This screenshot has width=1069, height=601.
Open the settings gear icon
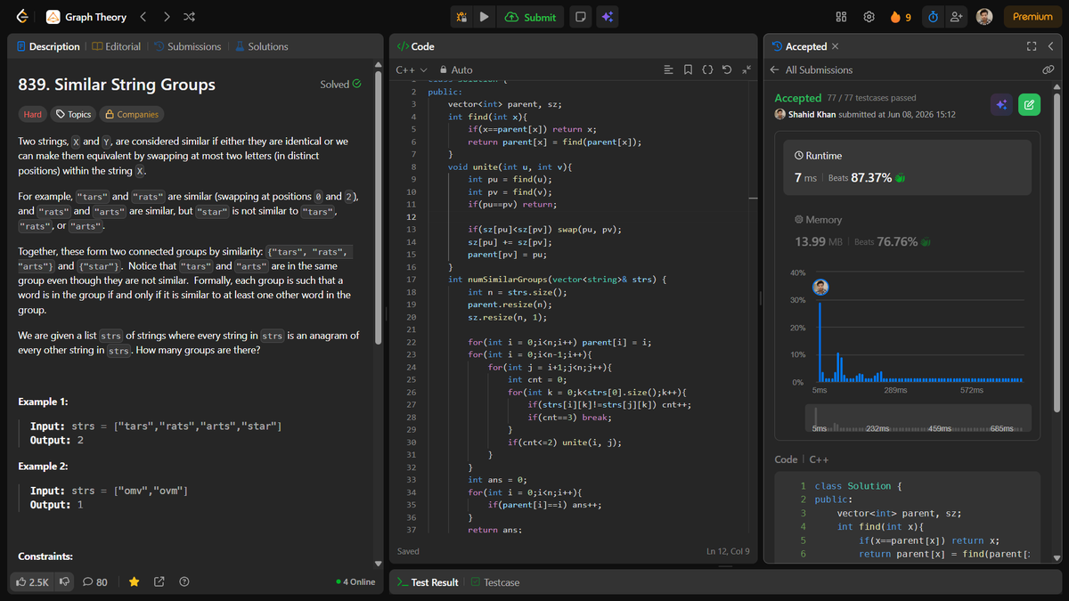click(869, 17)
